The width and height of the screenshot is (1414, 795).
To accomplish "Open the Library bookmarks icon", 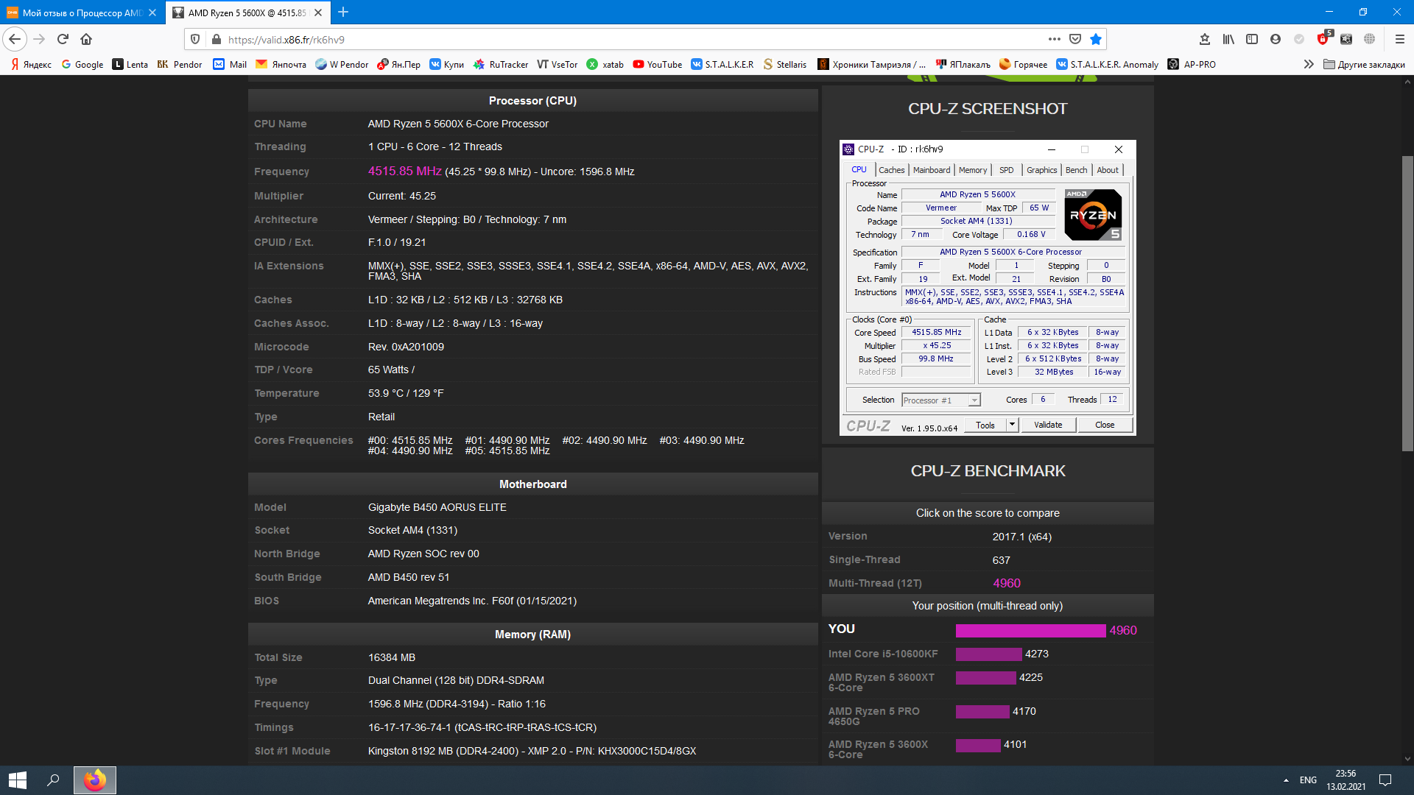I will 1228,40.
